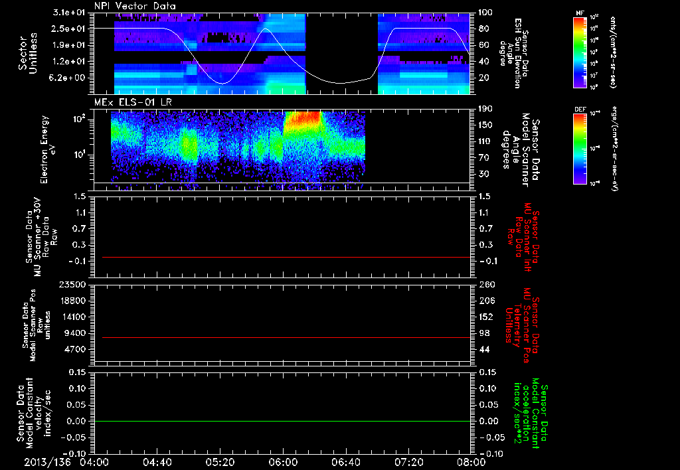Click the '260' telemetry tick value
Viewport: 680px width, 470px height.
coord(485,285)
